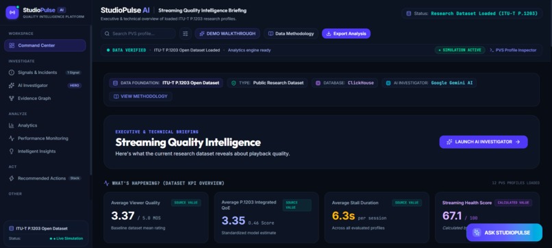Viewport: 552px width, 248px height.
Task: Open the Command Center page
Action: click(x=45, y=45)
